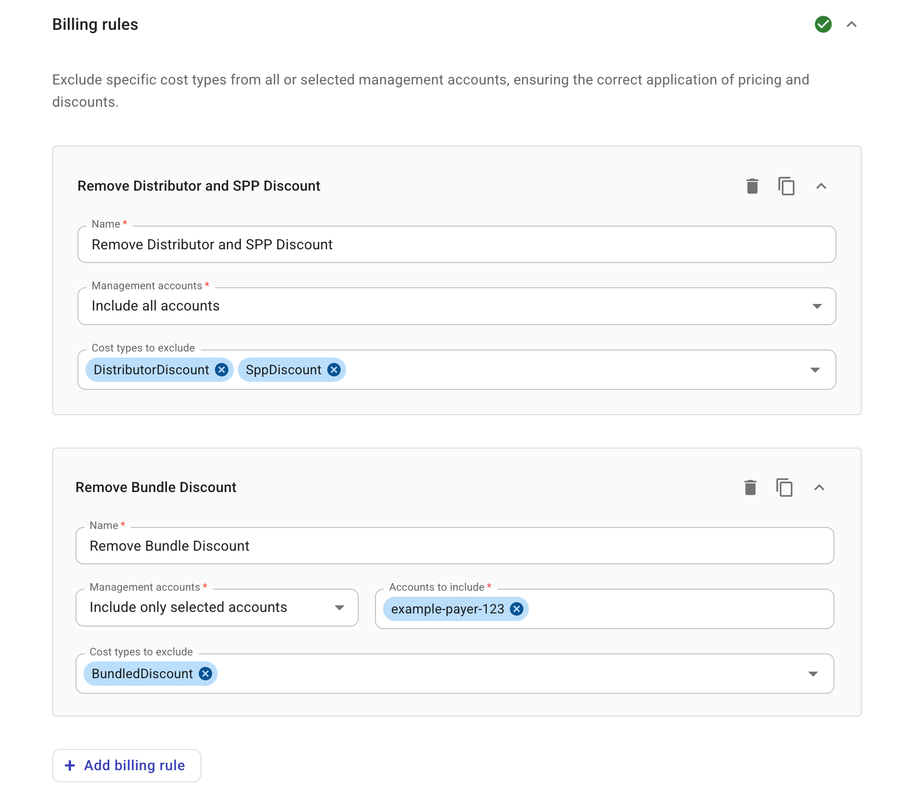Image resolution: width=924 pixels, height=796 pixels.
Task: Duplicate the Remove Distributor and SPP Discount rule
Action: click(786, 186)
